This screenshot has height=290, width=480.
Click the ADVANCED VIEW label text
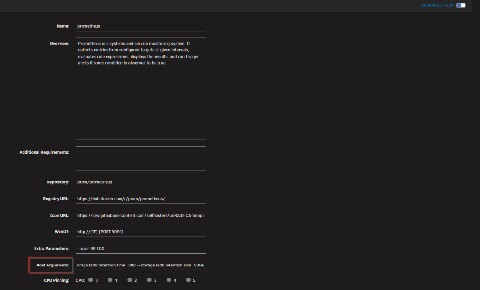437,5
